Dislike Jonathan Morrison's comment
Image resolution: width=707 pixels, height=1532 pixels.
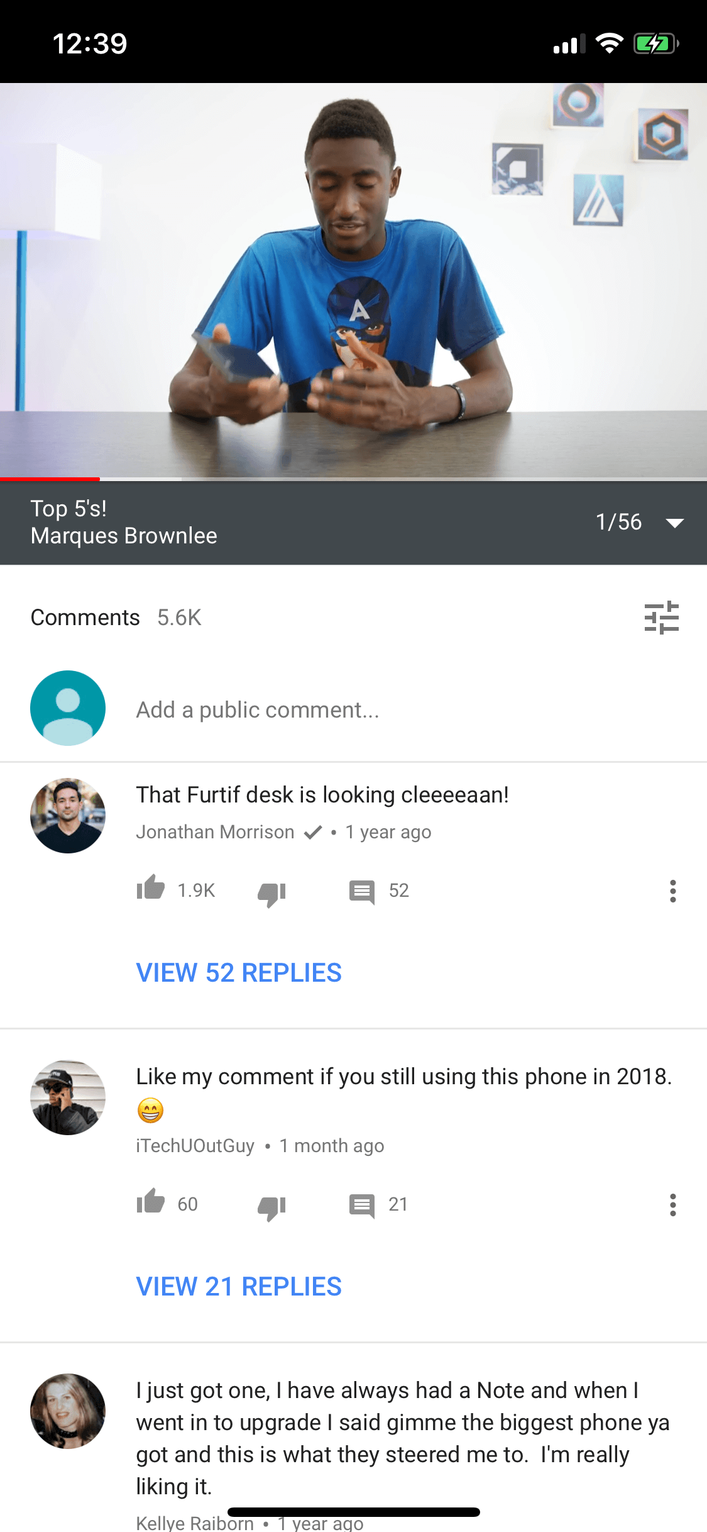271,893
